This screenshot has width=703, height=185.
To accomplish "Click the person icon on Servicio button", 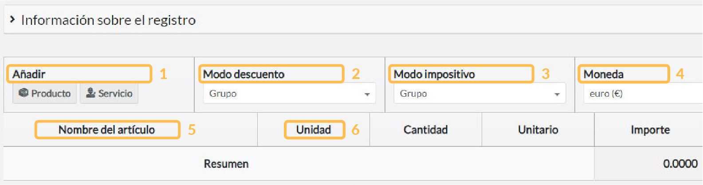I will pyautogui.click(x=91, y=93).
